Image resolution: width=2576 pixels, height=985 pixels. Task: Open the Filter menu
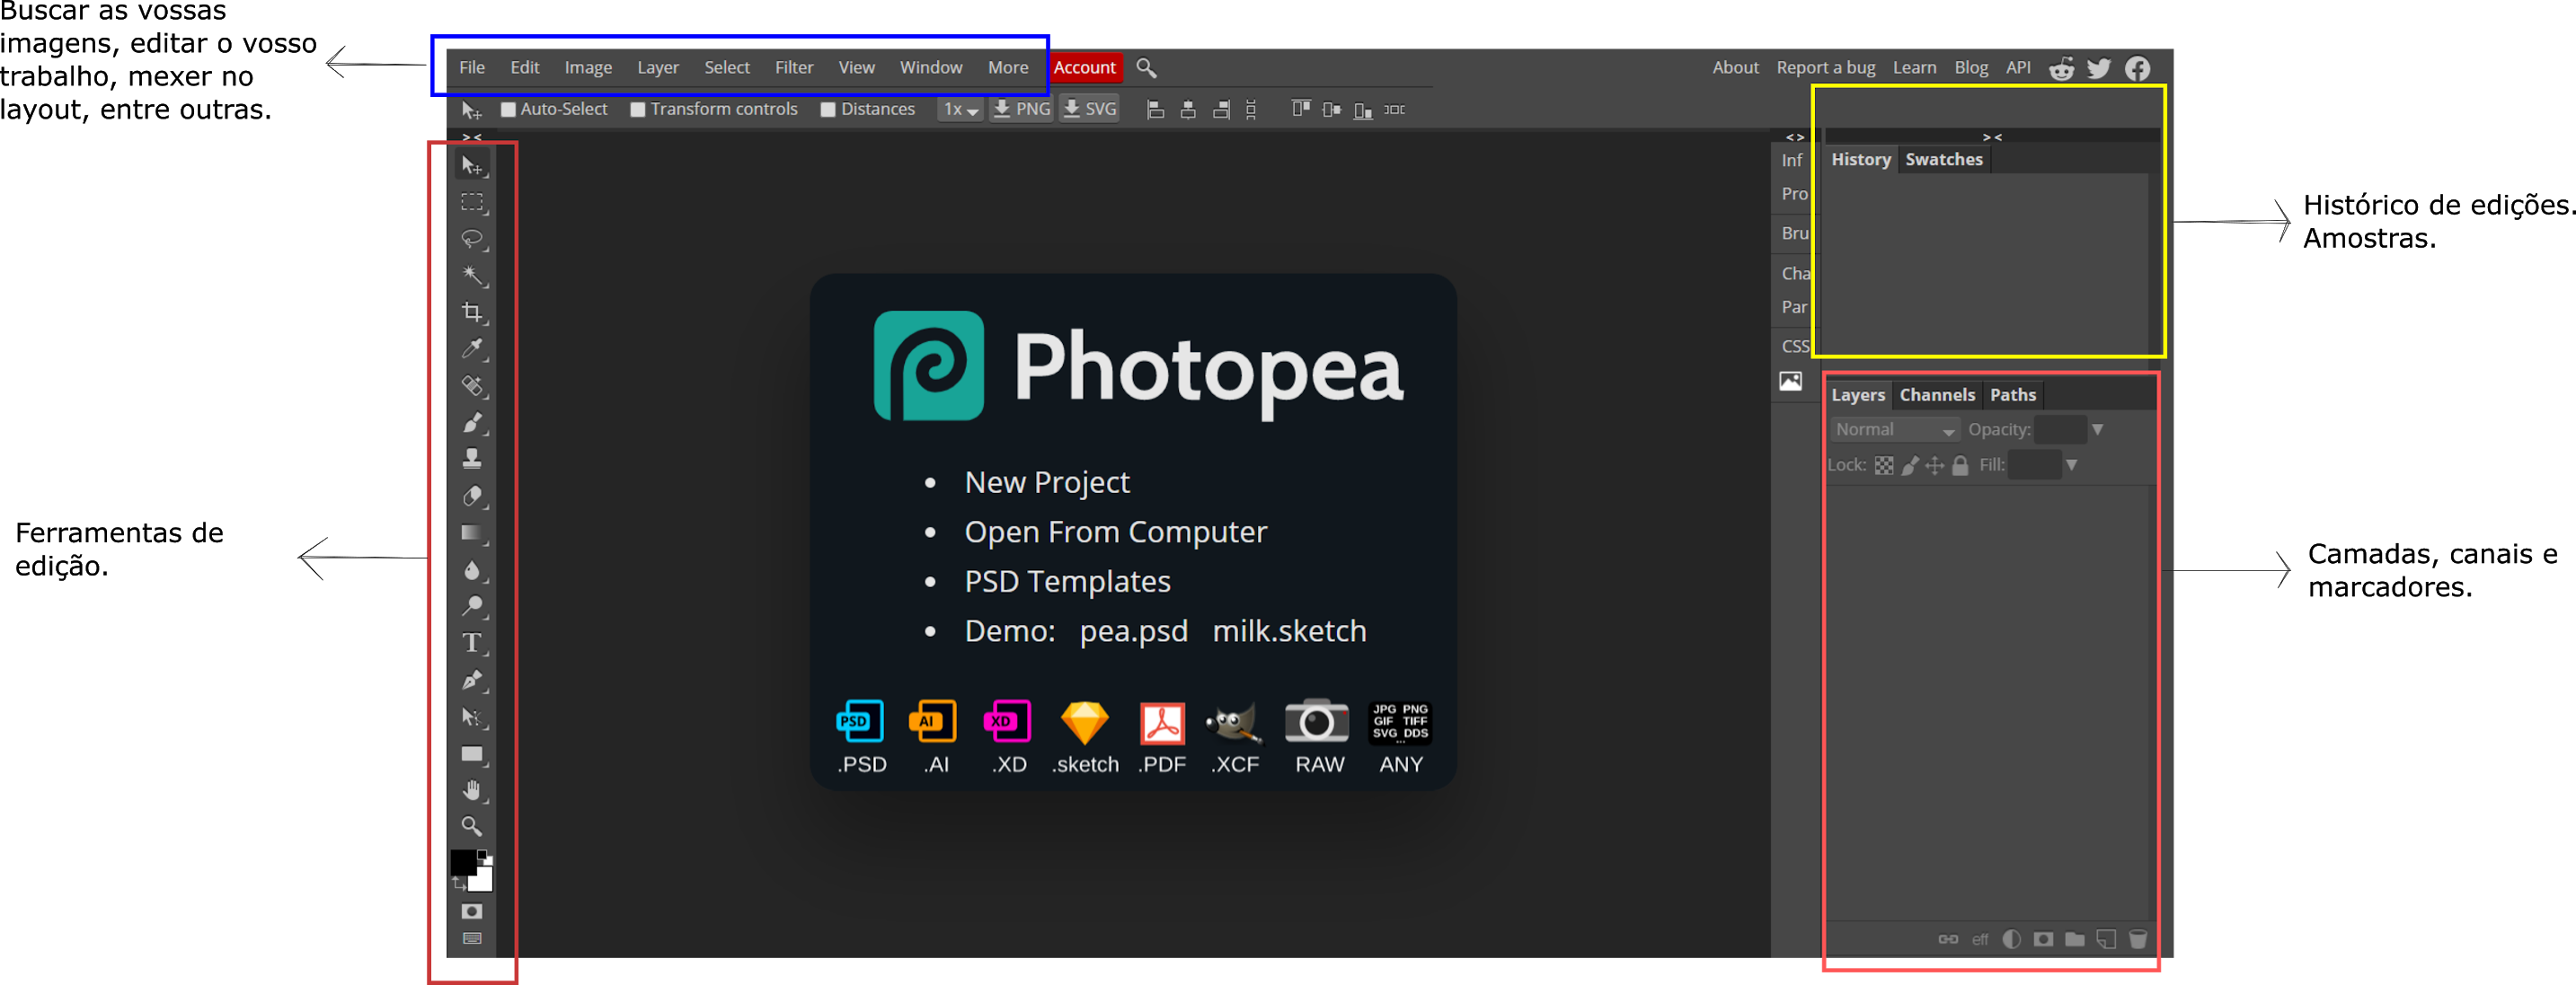pos(793,67)
